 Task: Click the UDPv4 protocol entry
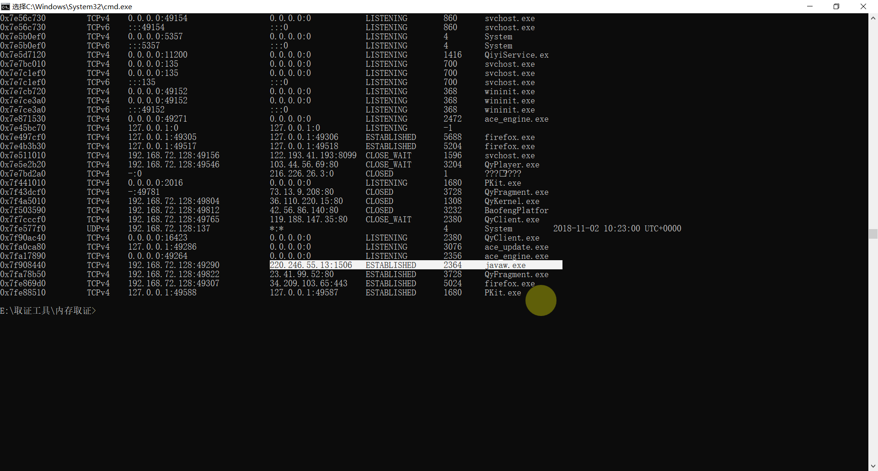click(x=98, y=229)
